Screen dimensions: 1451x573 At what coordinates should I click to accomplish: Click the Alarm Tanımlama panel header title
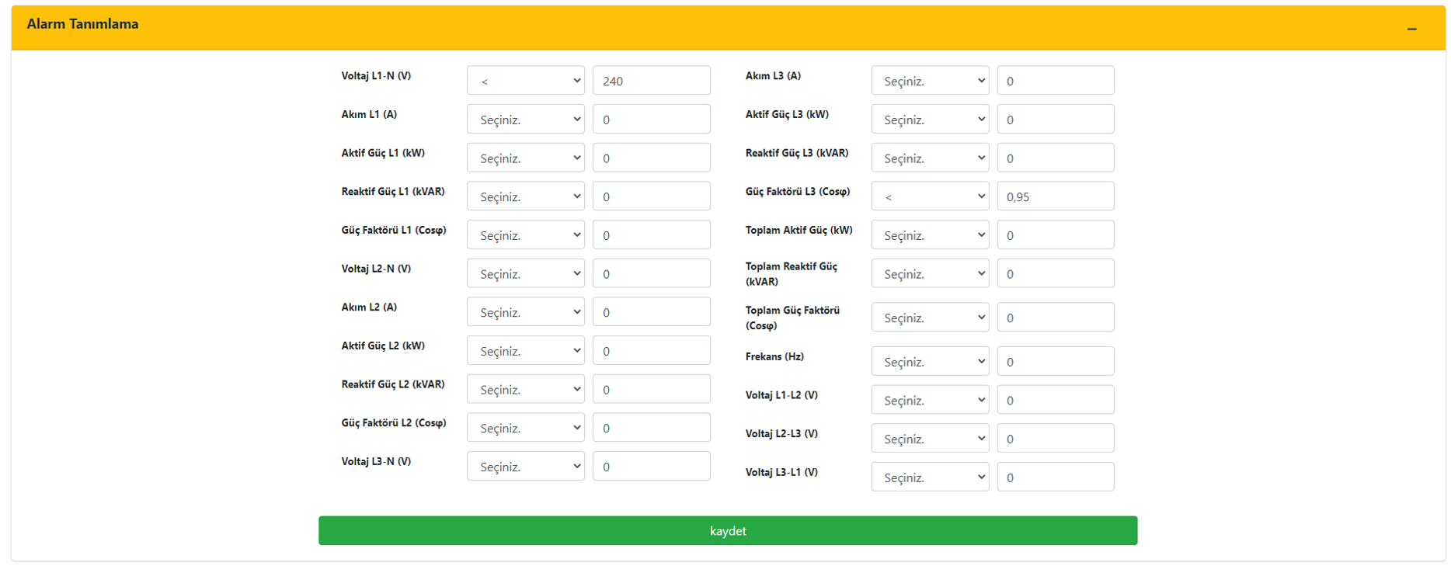click(82, 24)
